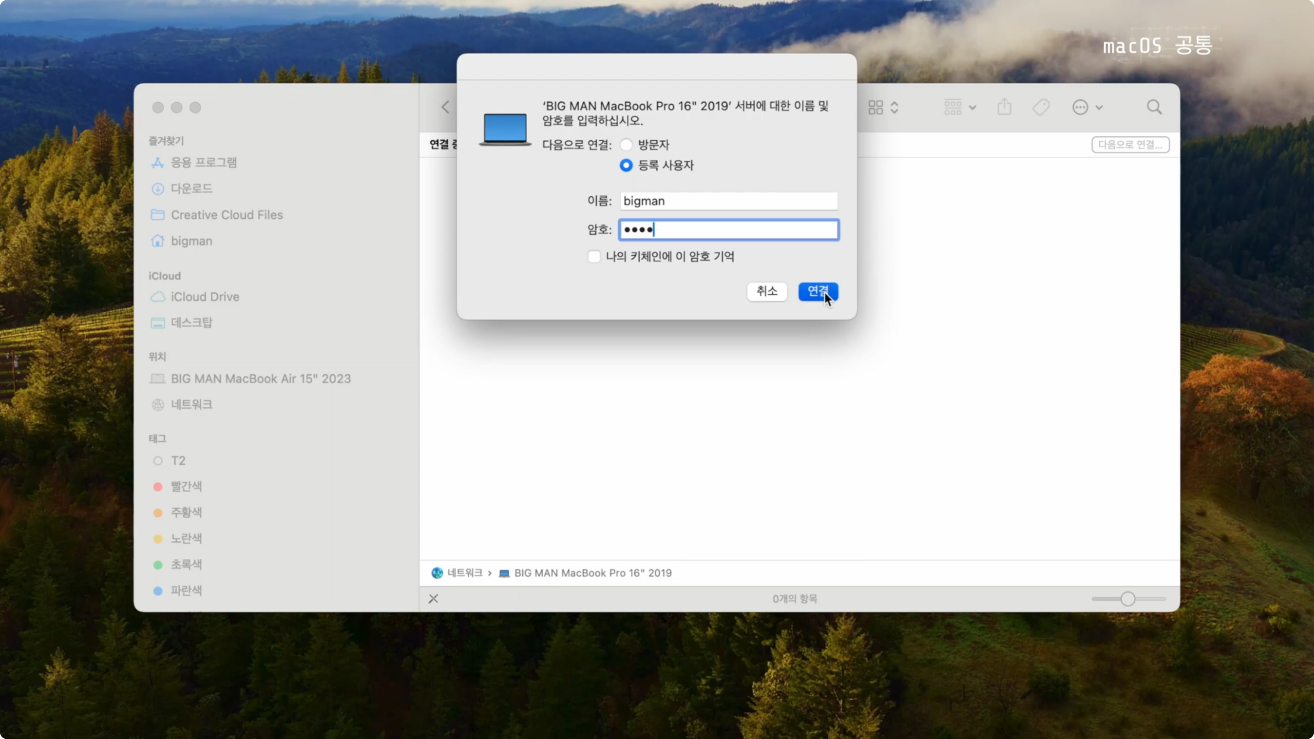The image size is (1314, 739).
Task: Click the 연결 button
Action: click(x=818, y=291)
